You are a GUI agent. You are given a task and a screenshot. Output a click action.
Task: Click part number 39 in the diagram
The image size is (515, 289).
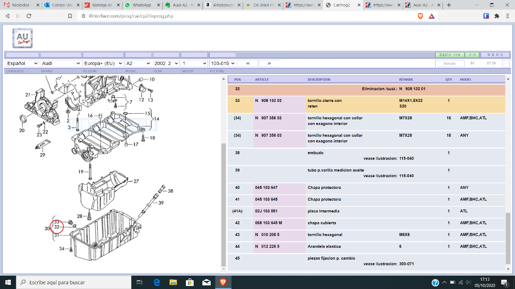point(161,203)
